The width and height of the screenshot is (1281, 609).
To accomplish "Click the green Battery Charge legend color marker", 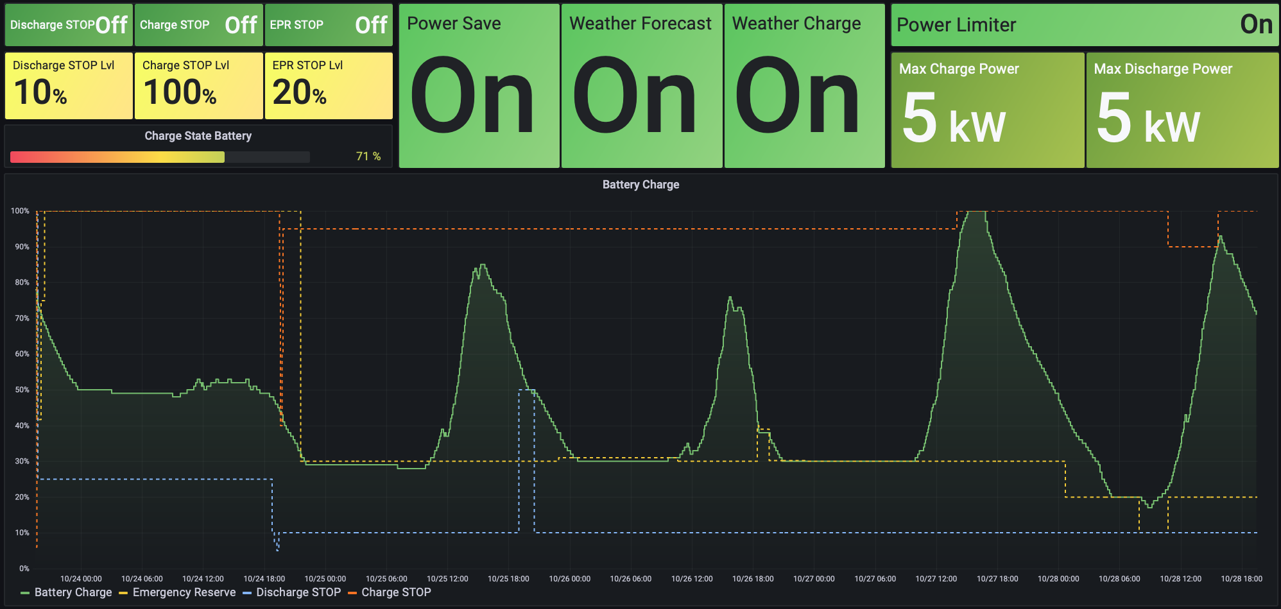I will [x=25, y=593].
